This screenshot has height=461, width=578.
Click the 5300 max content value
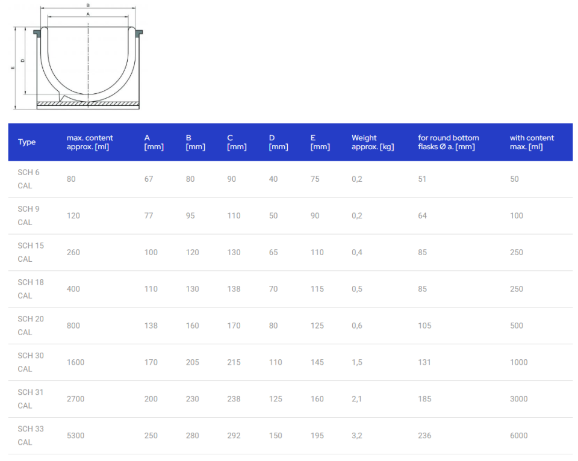click(x=75, y=435)
